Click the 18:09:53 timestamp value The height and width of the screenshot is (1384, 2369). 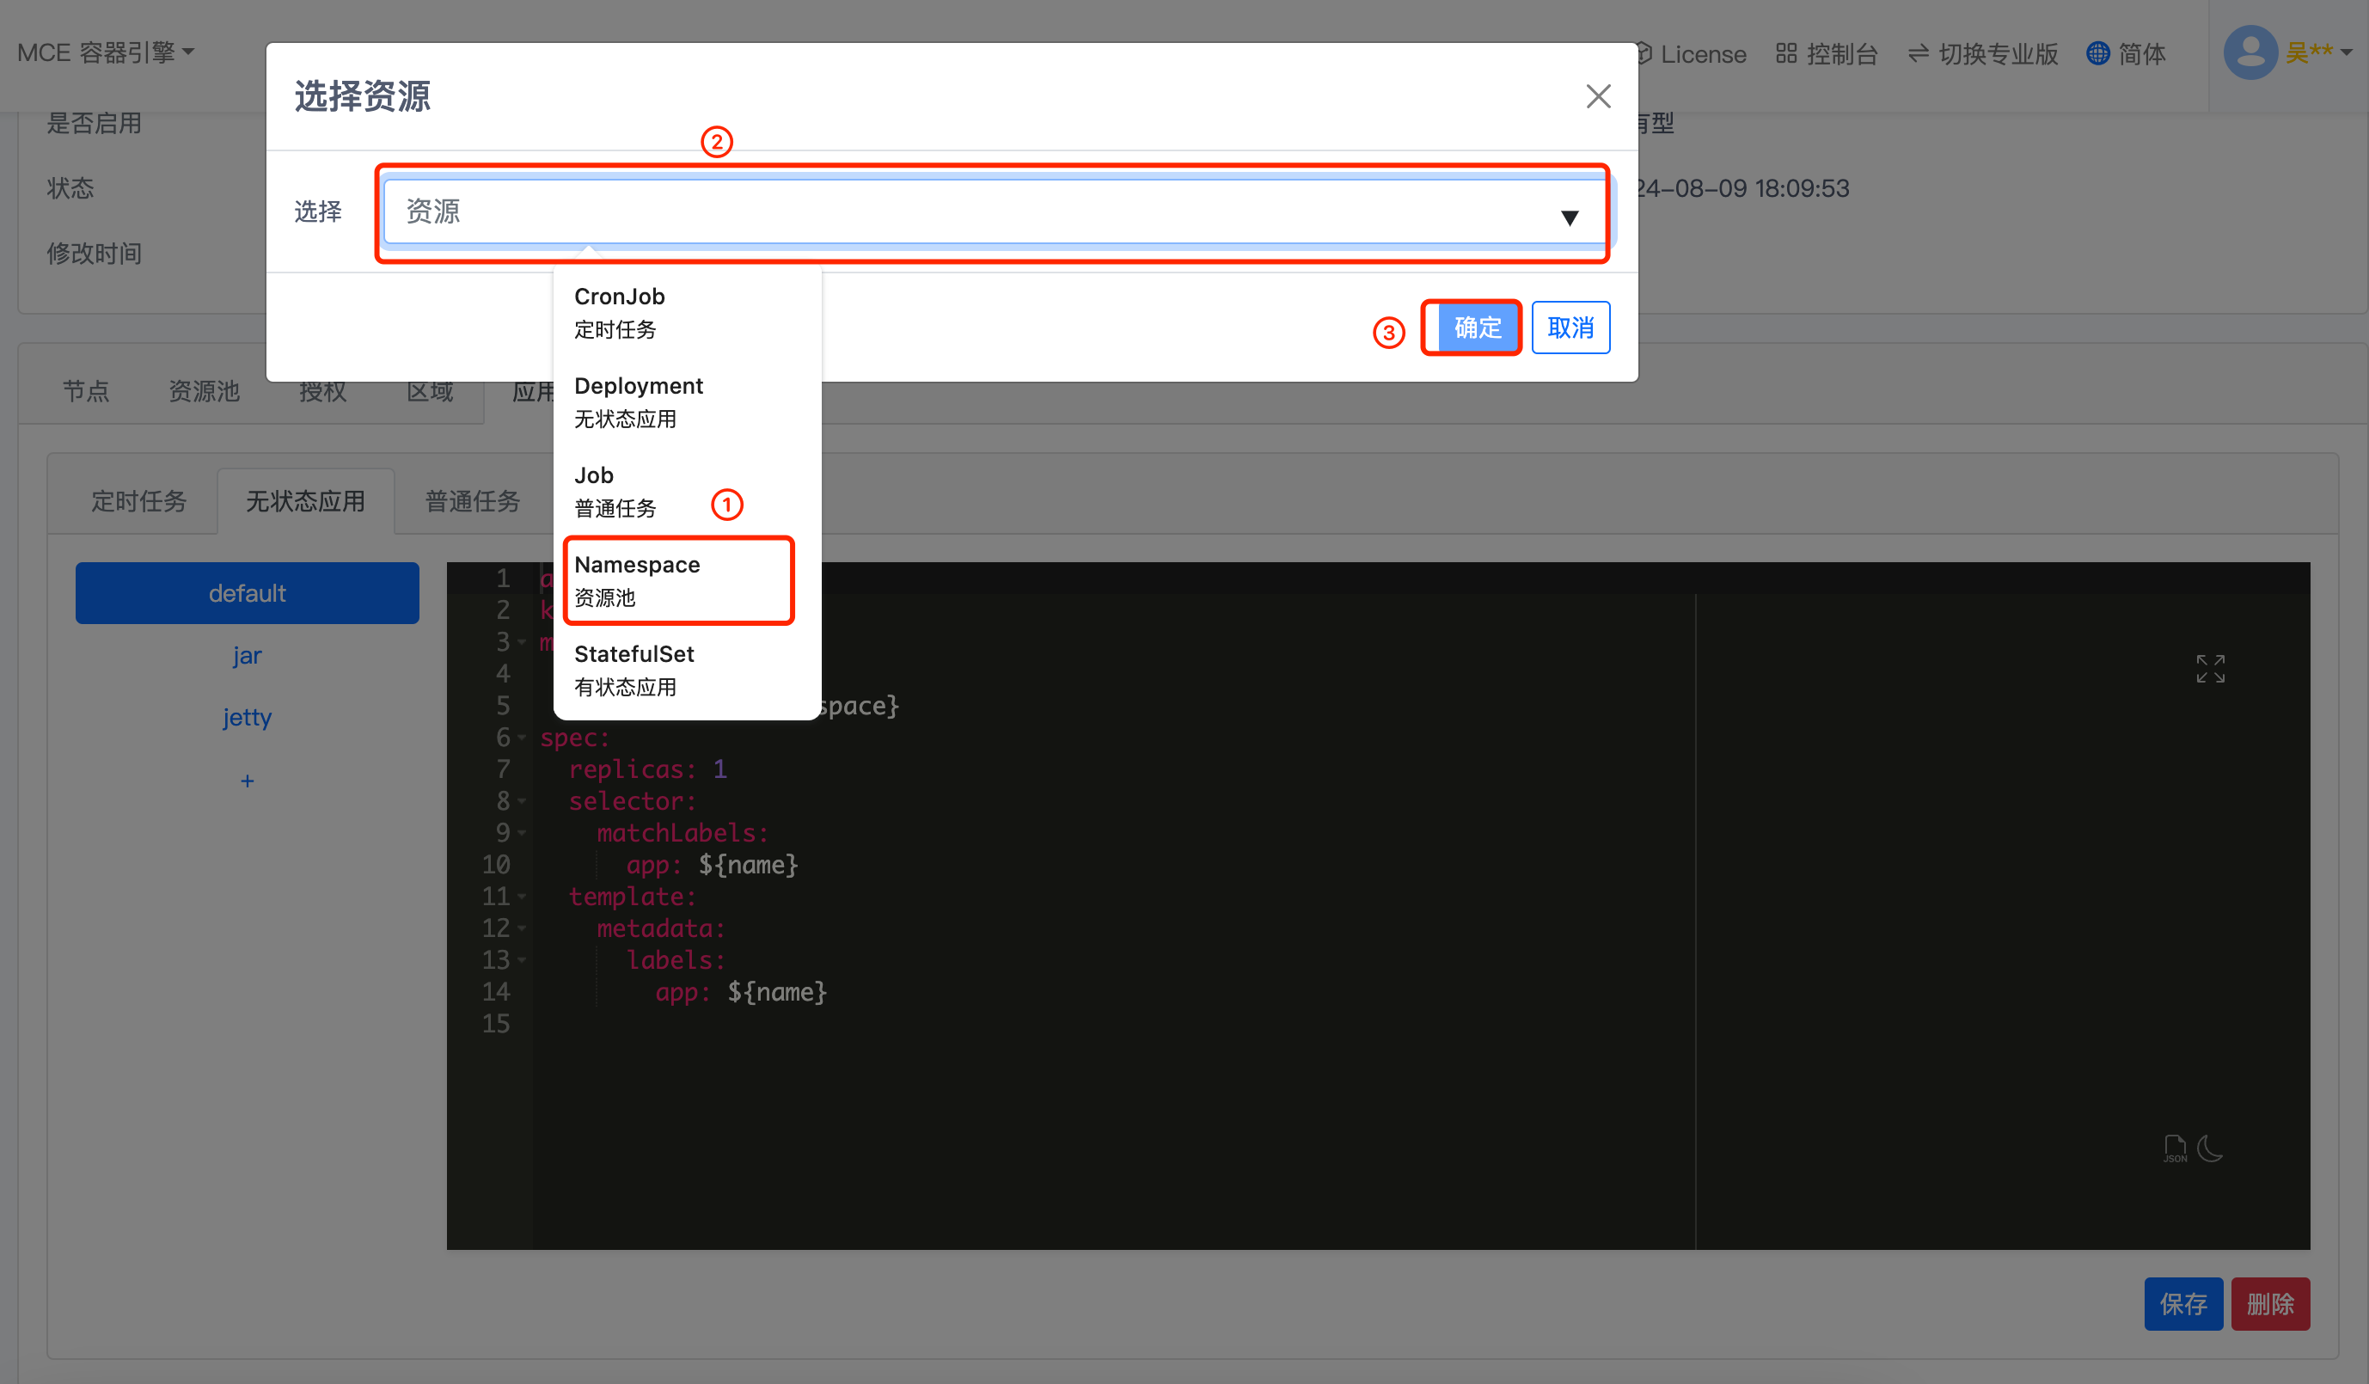[x=1803, y=188]
